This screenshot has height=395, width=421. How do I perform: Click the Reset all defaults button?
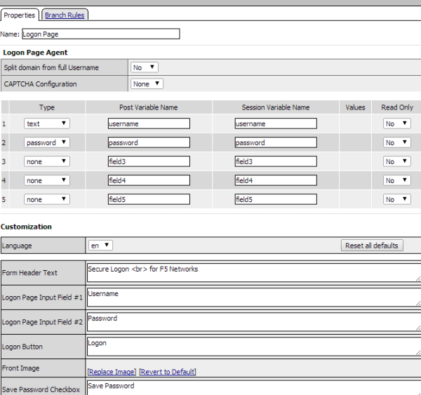(371, 246)
